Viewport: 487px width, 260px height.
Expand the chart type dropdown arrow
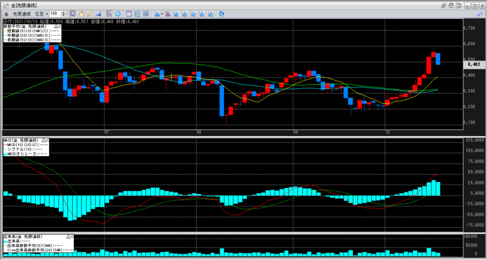click(x=162, y=14)
